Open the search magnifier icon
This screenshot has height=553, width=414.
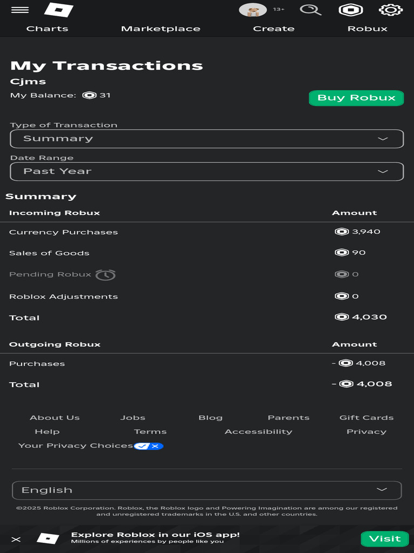pyautogui.click(x=310, y=10)
